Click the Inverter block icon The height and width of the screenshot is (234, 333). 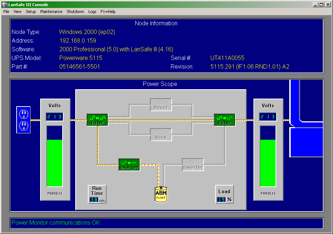point(193,165)
